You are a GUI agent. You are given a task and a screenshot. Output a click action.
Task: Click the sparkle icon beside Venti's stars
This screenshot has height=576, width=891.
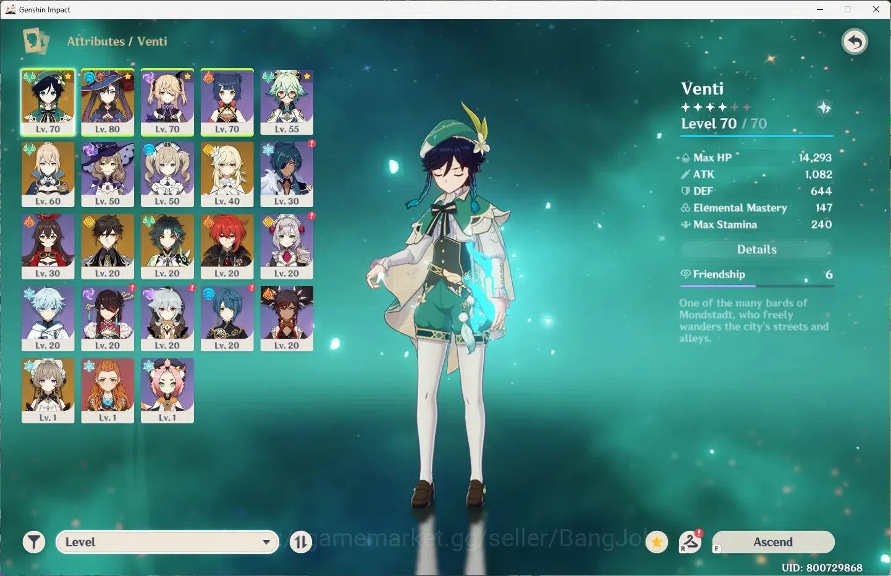coord(824,108)
